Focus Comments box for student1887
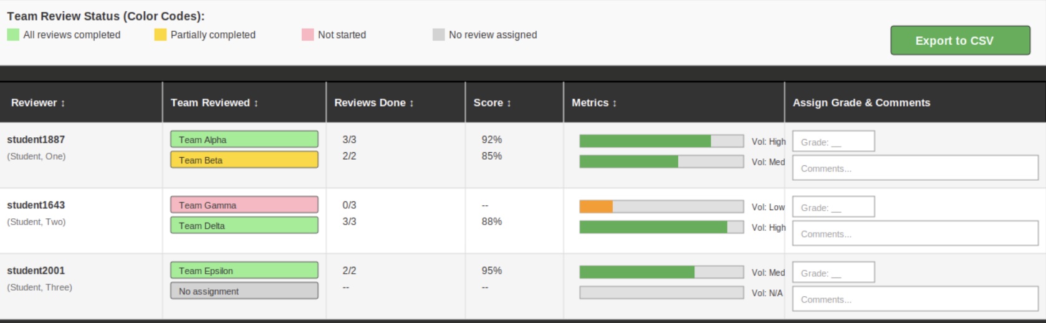The image size is (1046, 323). (914, 168)
